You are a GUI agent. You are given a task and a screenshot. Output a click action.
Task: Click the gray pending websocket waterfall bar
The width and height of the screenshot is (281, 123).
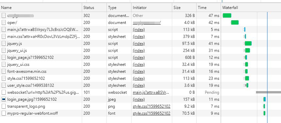click(x=268, y=92)
